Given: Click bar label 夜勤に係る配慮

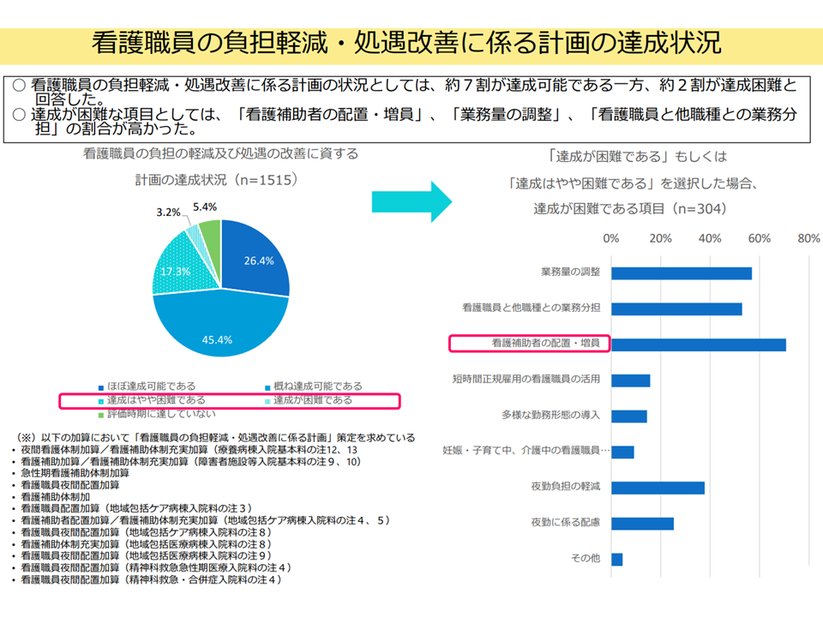Looking at the screenshot, I should [x=566, y=522].
